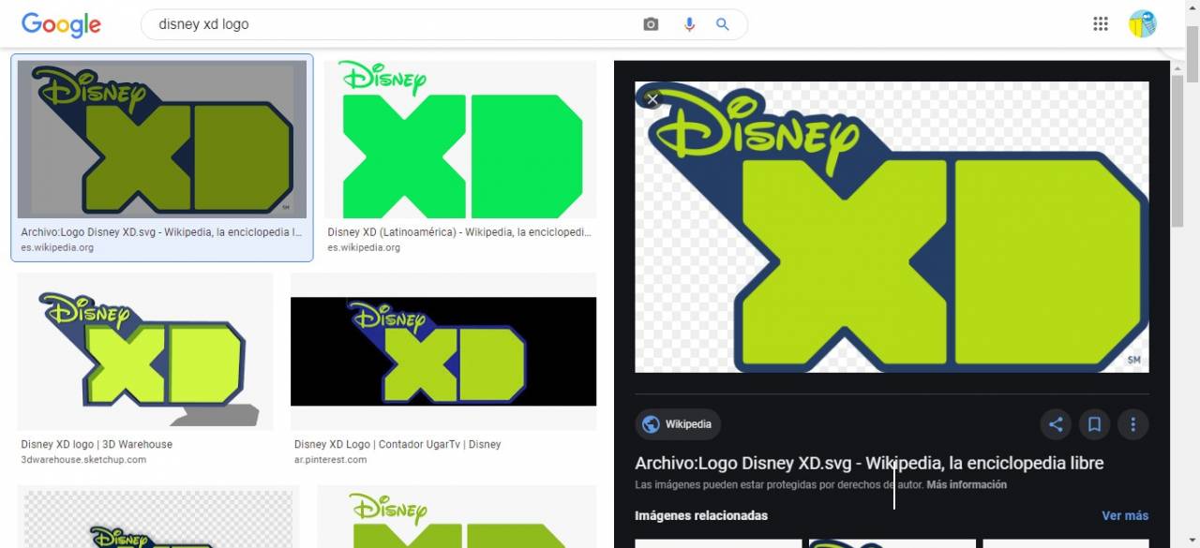1200x548 pixels.
Task: Open 'Disney XD (Latinoamérica) - Wikipedia' result title
Action: coord(459,232)
